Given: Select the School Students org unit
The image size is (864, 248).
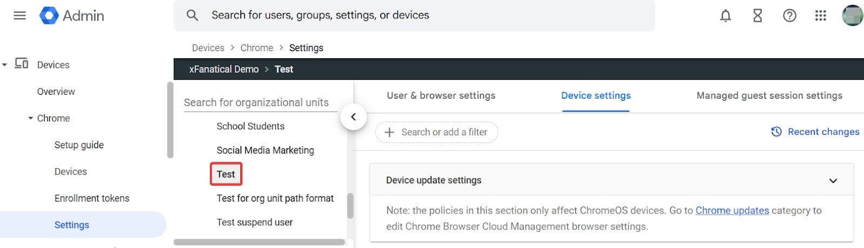Looking at the screenshot, I should point(250,126).
